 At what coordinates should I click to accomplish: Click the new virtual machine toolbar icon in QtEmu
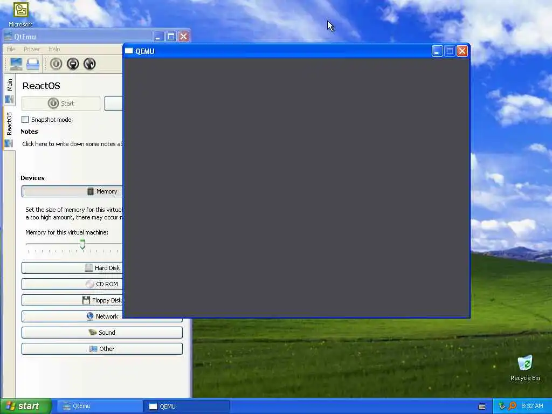(16, 64)
